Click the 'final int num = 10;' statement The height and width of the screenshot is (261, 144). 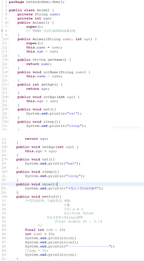45,230
